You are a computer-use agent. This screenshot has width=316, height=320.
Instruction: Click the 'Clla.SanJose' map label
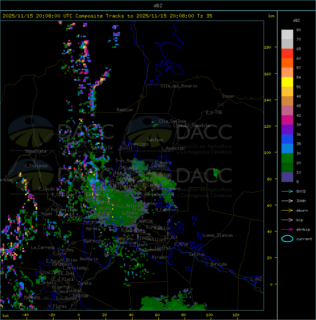(x=172, y=121)
